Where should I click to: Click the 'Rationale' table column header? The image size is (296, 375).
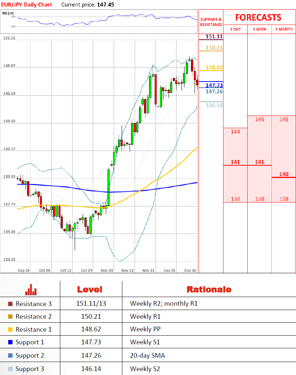[x=209, y=289]
